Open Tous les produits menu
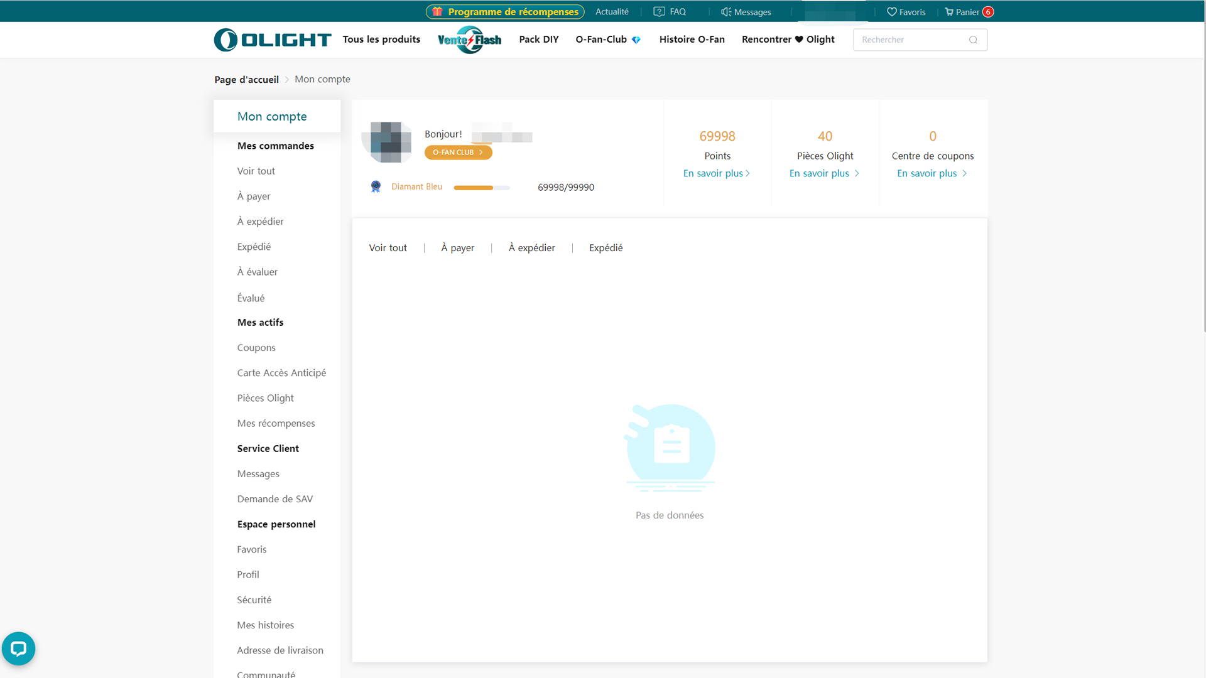Screen dimensions: 1206x678 381,40
